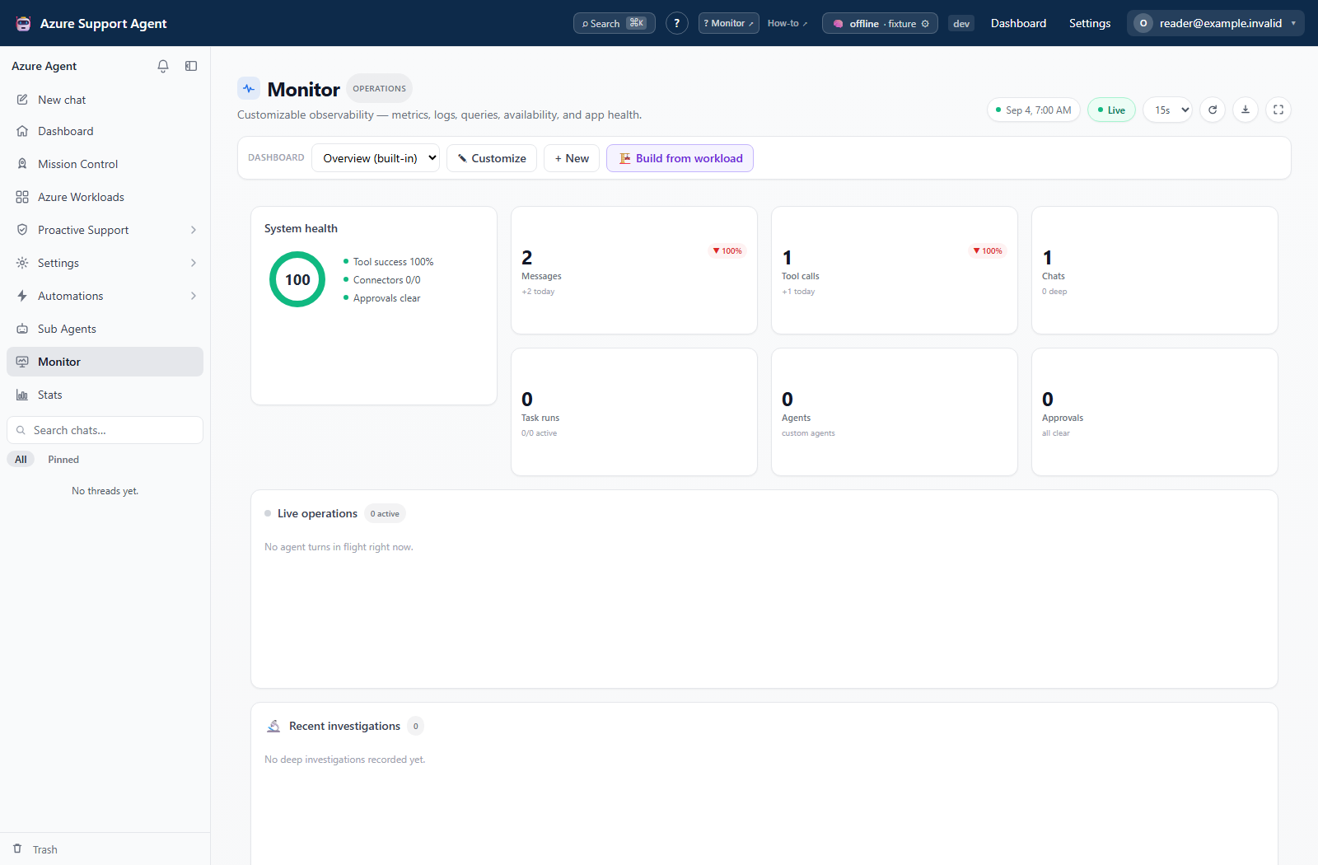The width and height of the screenshot is (1318, 865).
Task: Click the Azure Support Agent logo
Action: tap(24, 23)
